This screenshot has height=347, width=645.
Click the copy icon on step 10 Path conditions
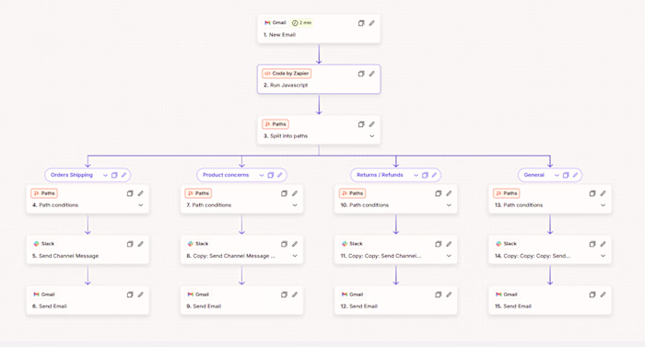439,193
